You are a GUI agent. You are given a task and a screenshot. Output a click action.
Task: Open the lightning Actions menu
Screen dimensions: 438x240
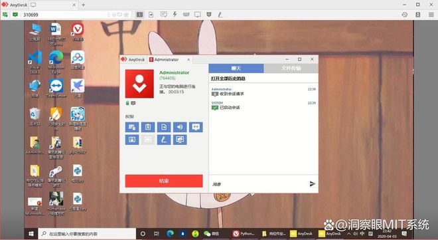point(175,14)
